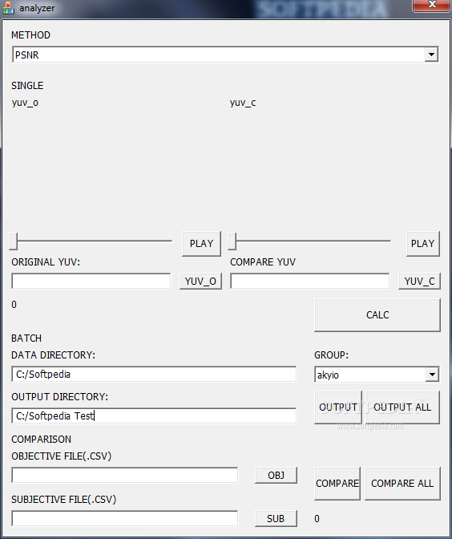Image resolution: width=452 pixels, height=539 pixels.
Task: Select subjective CSV with SUB button
Action: (276, 518)
